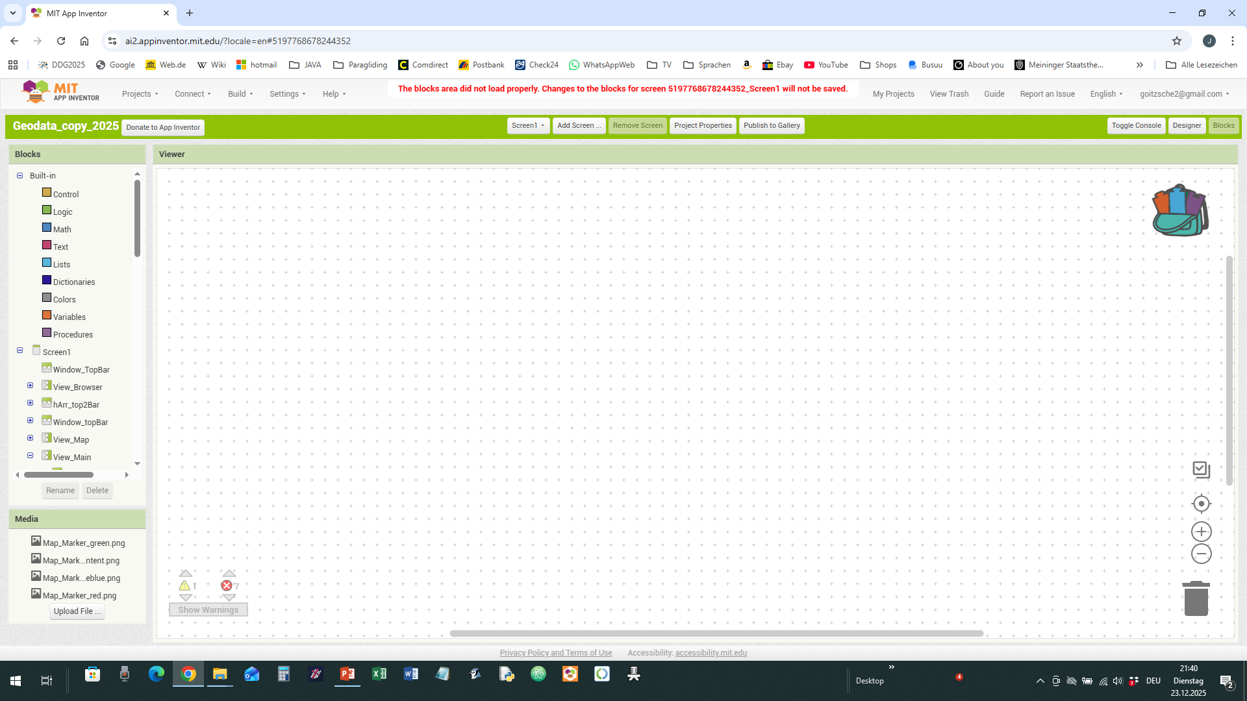
Task: Collapse the Built-in blocks section
Action: click(19, 175)
